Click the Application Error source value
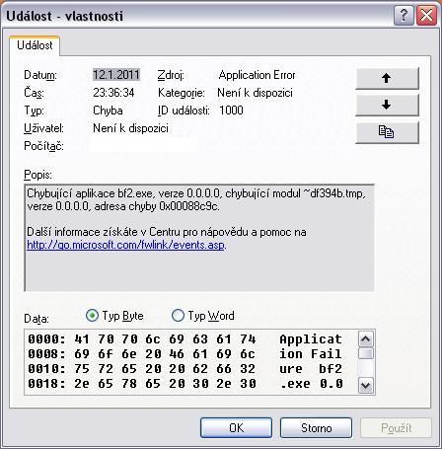The width and height of the screenshot is (443, 449). (257, 75)
